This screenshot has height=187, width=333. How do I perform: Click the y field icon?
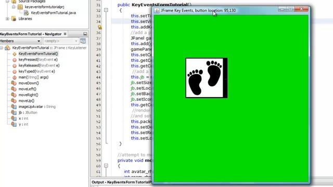point(14,125)
